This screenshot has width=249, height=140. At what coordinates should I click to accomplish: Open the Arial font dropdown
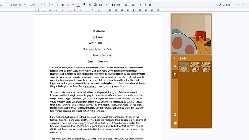[36, 5]
